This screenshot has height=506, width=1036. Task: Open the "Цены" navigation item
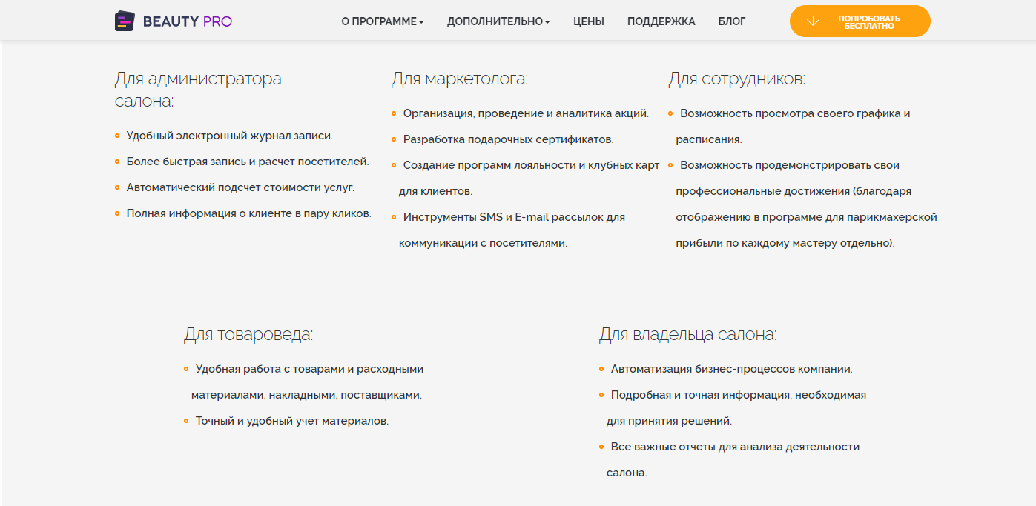pyautogui.click(x=589, y=21)
